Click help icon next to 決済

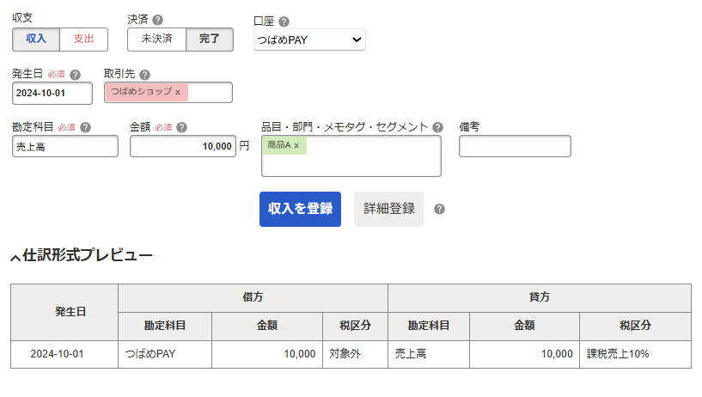[x=157, y=20]
